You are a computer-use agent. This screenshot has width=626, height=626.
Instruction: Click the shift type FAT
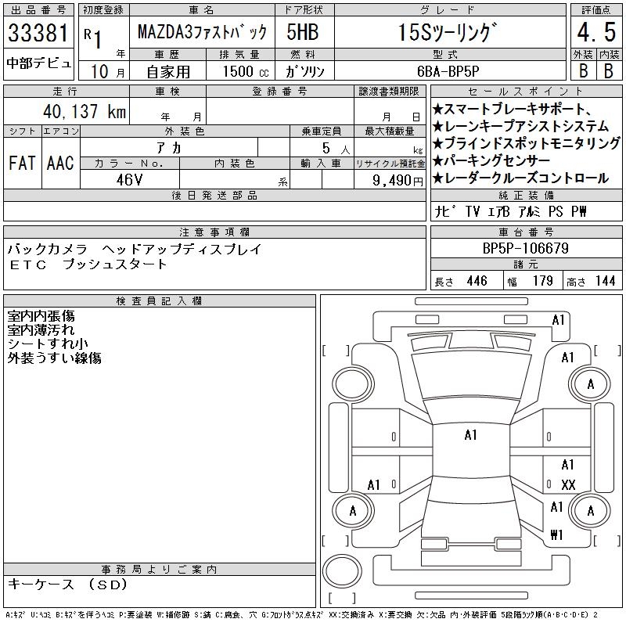(x=23, y=163)
